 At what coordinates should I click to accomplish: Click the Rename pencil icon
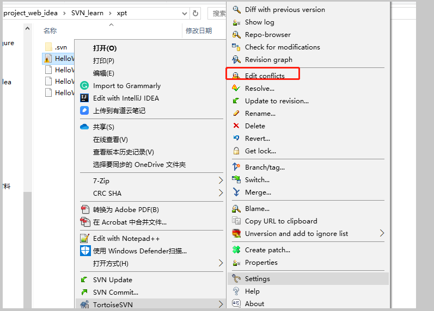236,113
